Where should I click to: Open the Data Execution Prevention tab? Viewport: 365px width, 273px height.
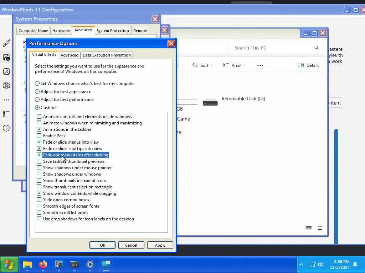tap(107, 55)
